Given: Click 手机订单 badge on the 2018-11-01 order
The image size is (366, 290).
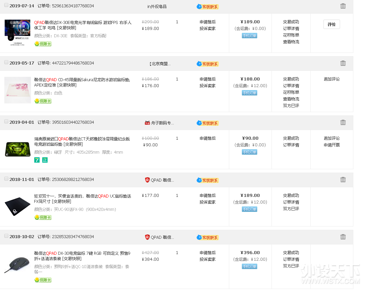Looking at the screenshot, I should pos(250,209).
